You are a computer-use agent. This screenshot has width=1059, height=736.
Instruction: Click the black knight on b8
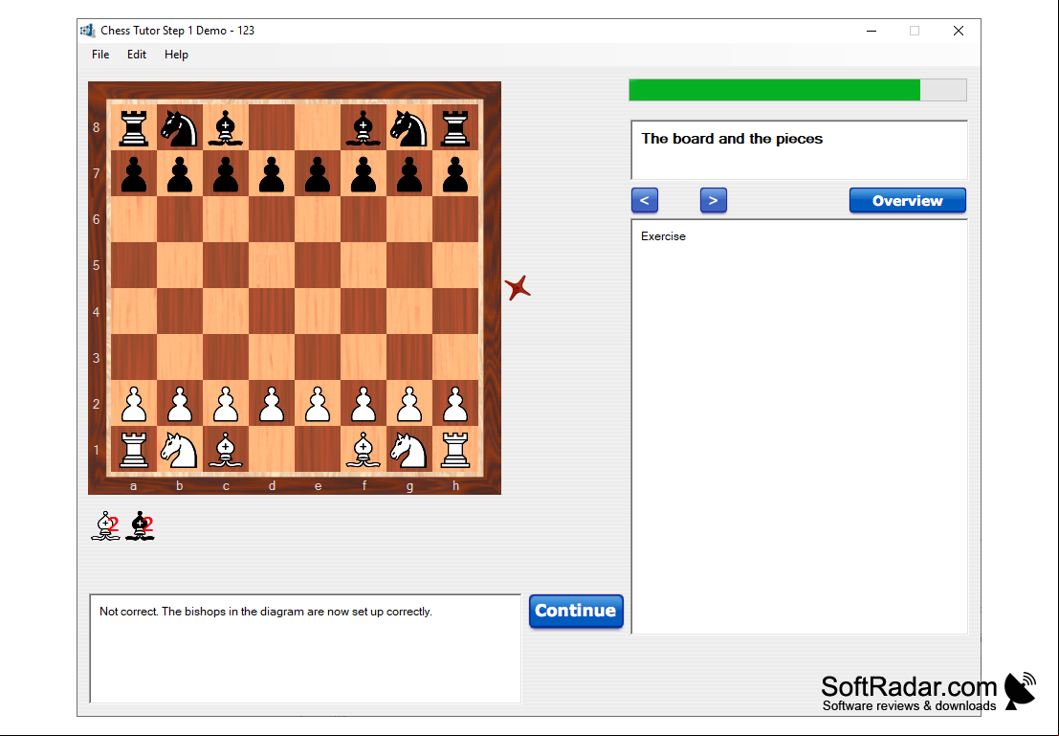click(x=180, y=127)
